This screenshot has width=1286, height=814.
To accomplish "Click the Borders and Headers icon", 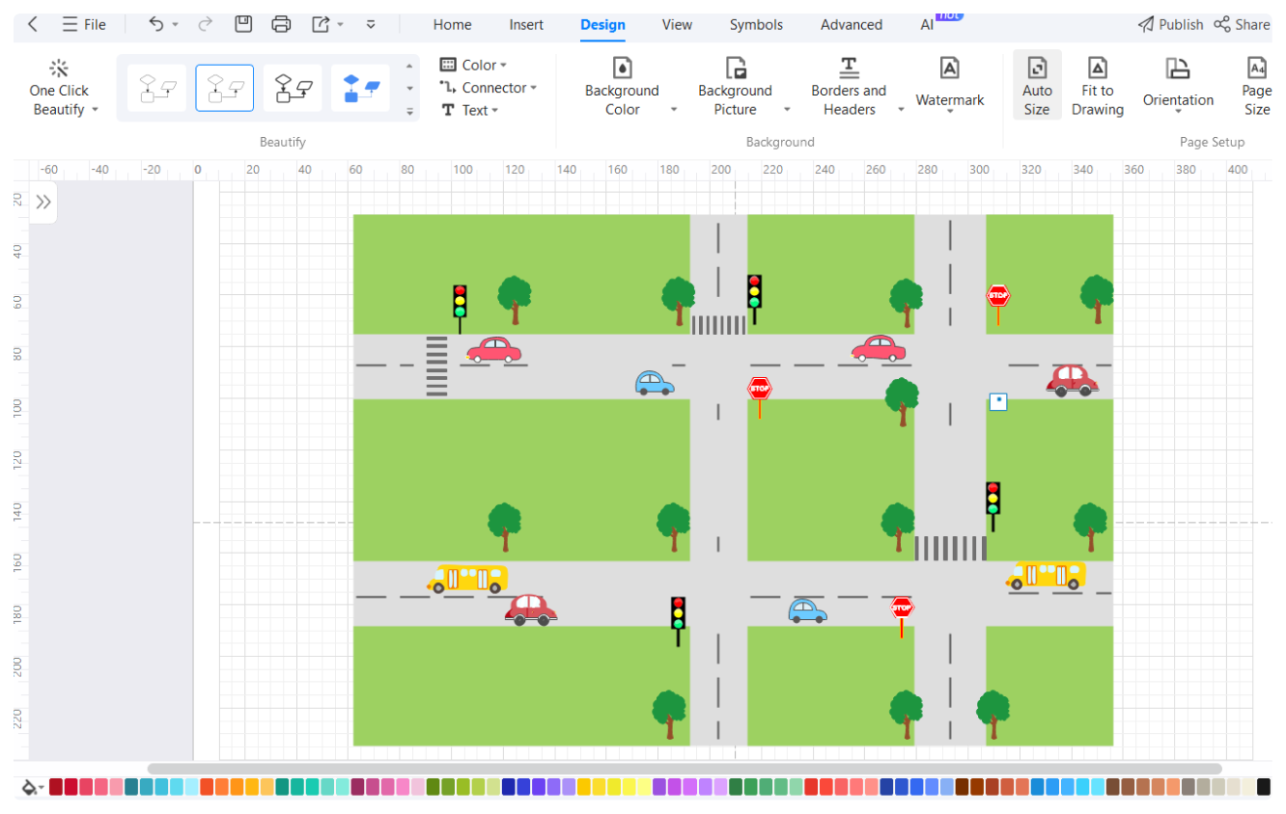I will 848,85.
